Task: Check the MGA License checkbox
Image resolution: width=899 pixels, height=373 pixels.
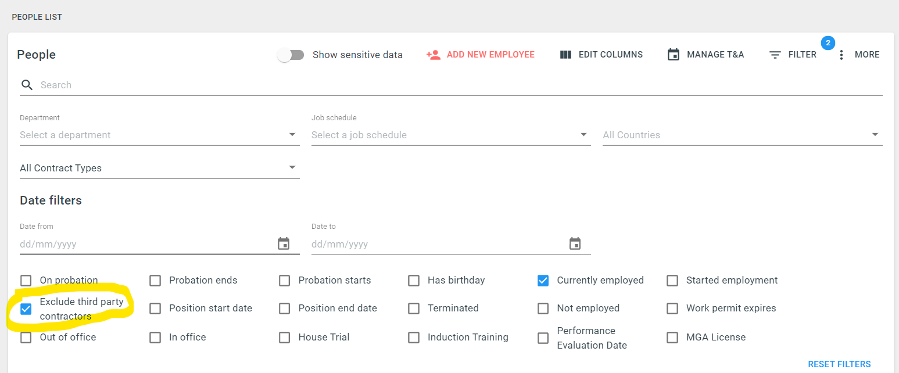Action: (672, 338)
